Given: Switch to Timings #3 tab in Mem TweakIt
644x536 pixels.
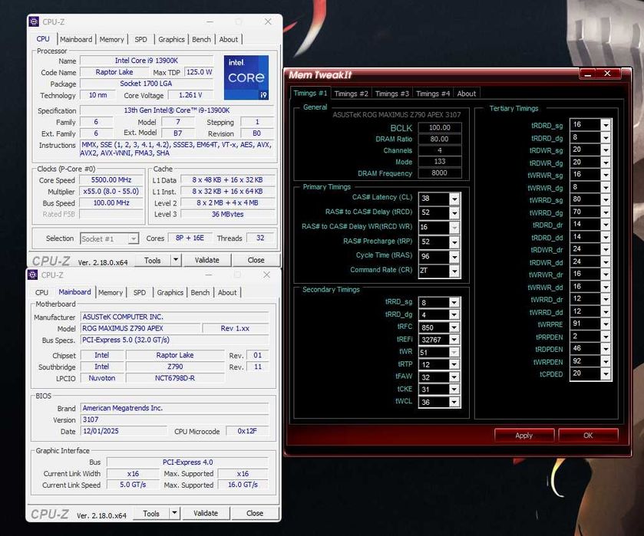Looking at the screenshot, I should click(x=391, y=94).
